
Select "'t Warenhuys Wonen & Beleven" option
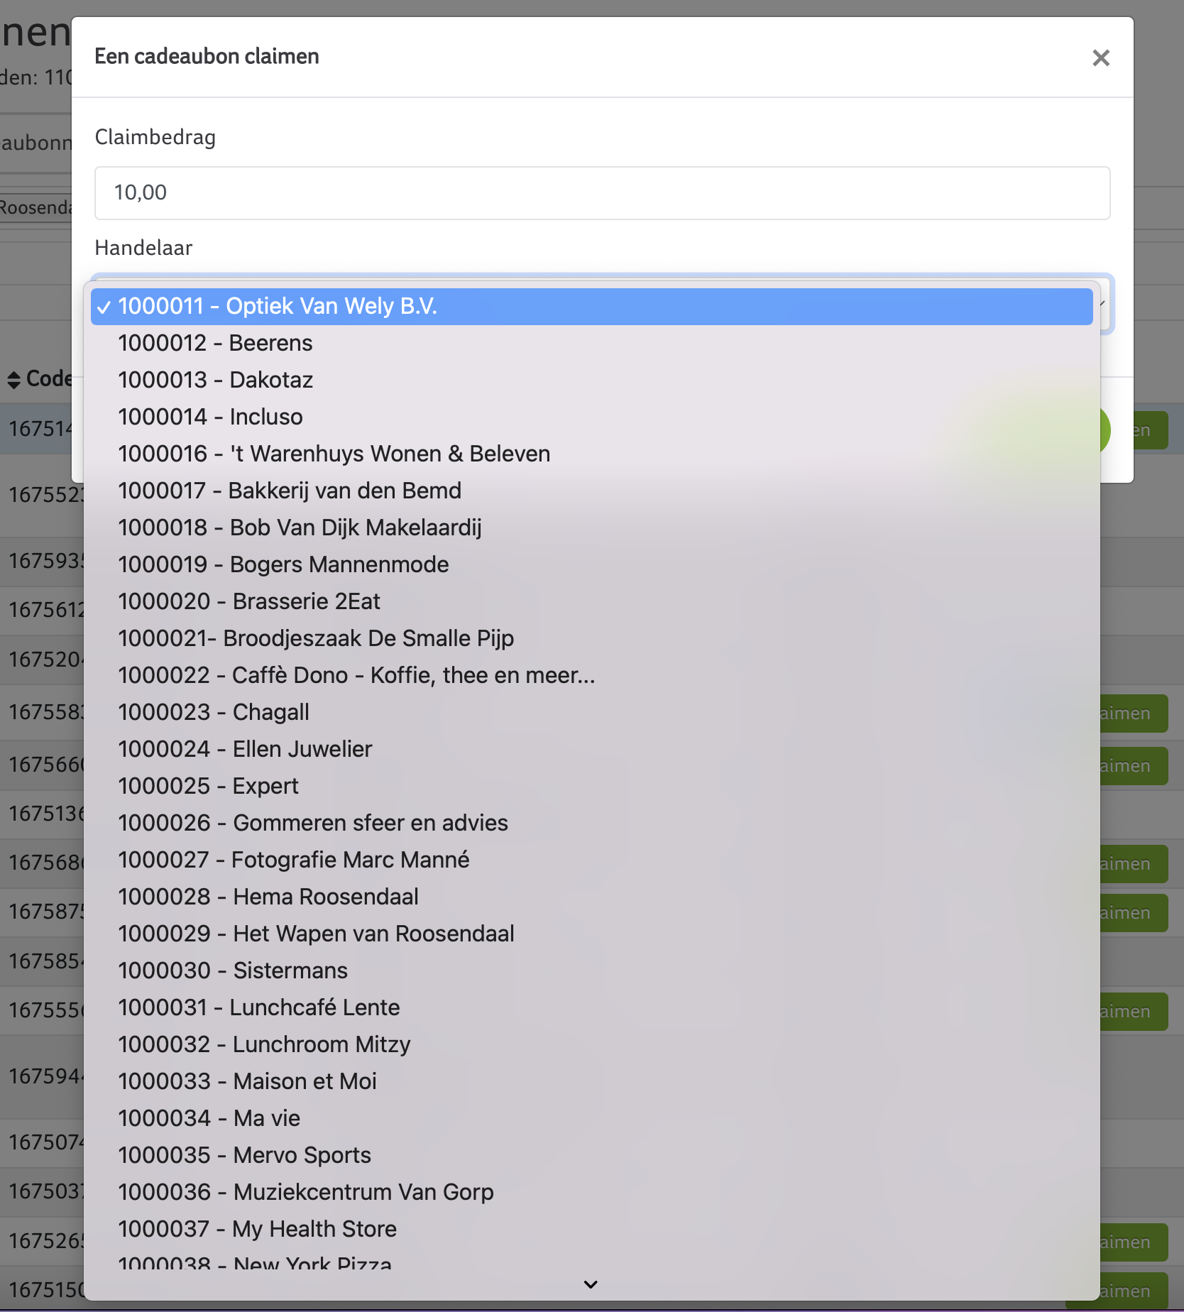[591, 454]
